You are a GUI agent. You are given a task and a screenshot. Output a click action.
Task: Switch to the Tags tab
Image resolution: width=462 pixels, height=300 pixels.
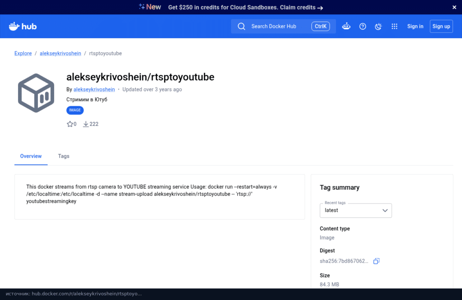pos(64,156)
